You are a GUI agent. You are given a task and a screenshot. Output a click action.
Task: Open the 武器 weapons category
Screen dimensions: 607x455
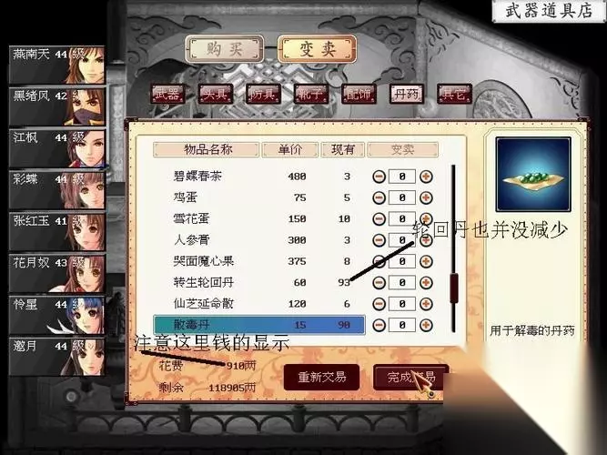coord(167,94)
